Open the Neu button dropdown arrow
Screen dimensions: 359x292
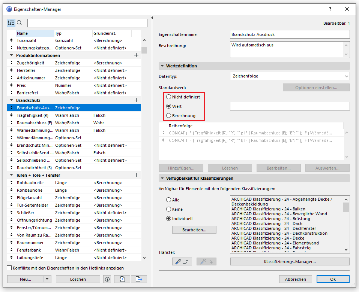coord(47,279)
